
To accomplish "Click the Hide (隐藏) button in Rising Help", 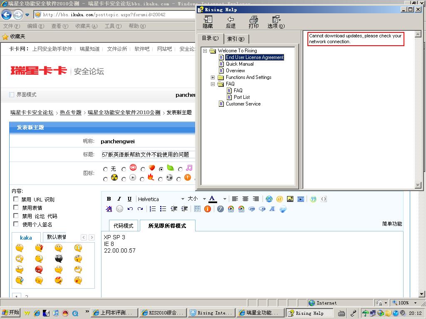I will tap(208, 22).
